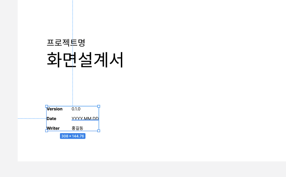Click the 308 × 144.76 dimension badge
Viewport: 286px width, 177px height.
click(x=73, y=136)
